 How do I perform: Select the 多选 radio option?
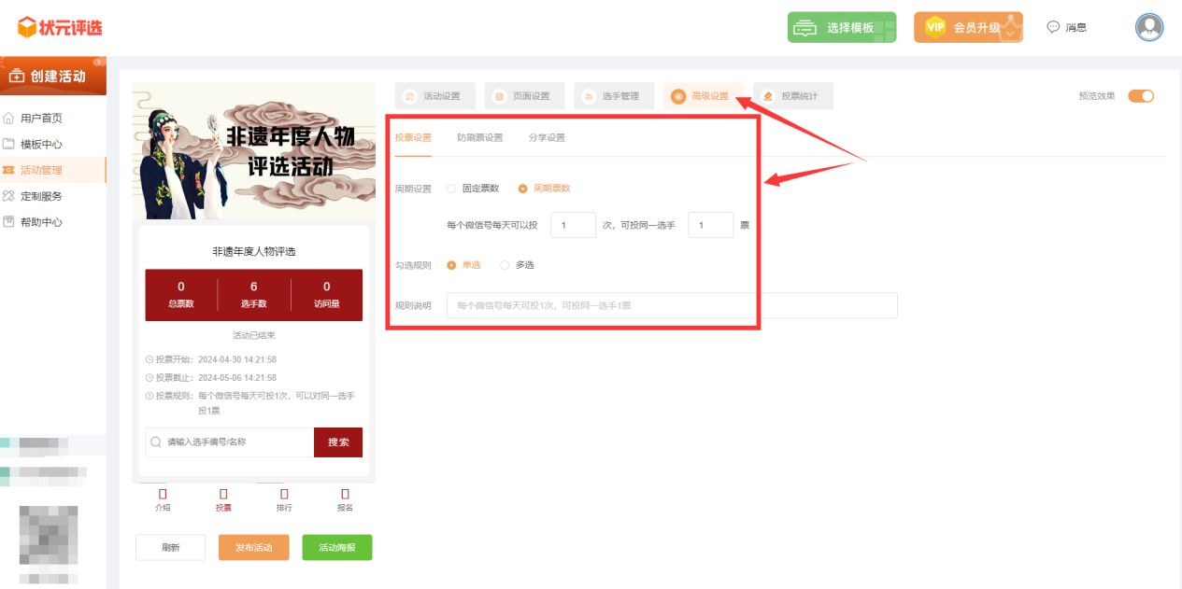pos(506,265)
